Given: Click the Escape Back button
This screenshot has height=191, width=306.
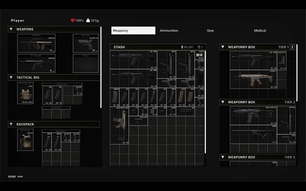Looking at the screenshot, I should pyautogui.click(x=16, y=177).
